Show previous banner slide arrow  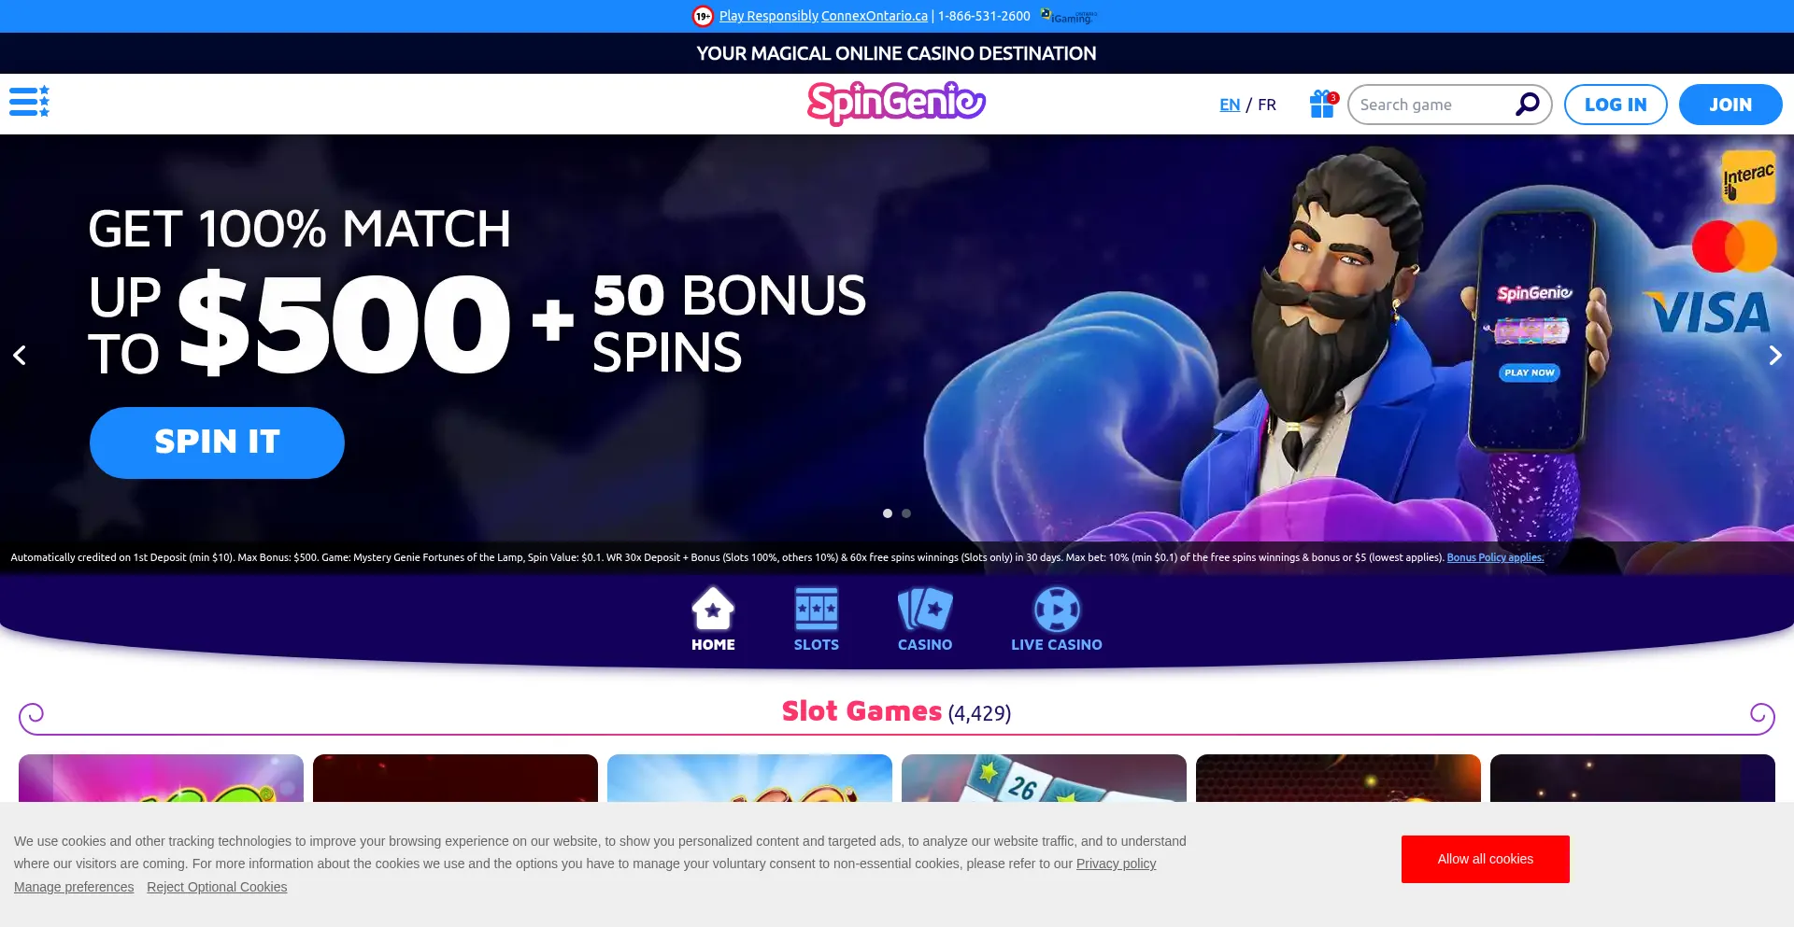pyautogui.click(x=20, y=355)
